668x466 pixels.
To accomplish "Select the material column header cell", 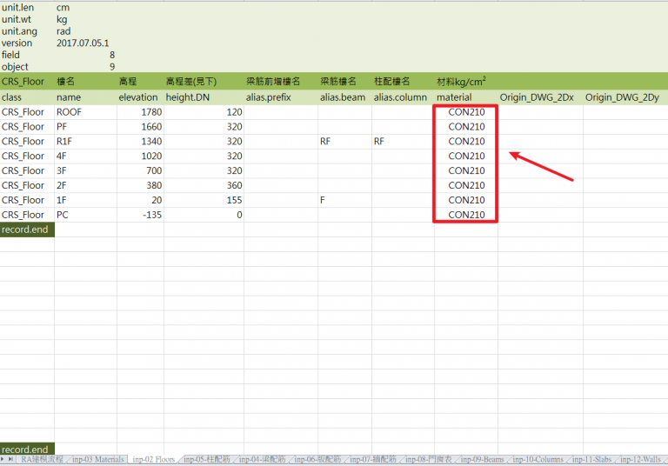I will pyautogui.click(x=465, y=97).
